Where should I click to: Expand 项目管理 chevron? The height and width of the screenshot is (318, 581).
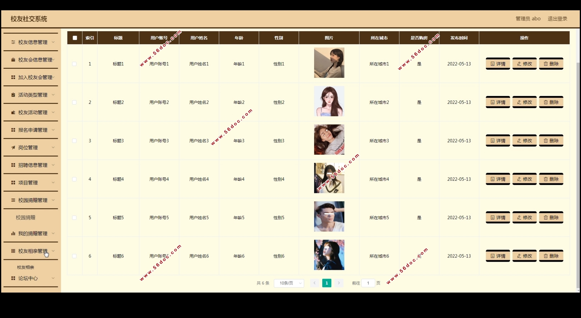pyautogui.click(x=53, y=183)
